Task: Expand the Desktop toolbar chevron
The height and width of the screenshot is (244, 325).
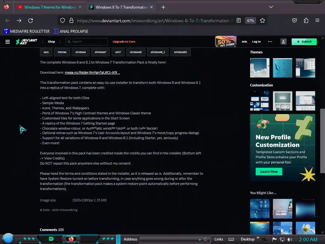Action: pyautogui.click(x=258, y=238)
